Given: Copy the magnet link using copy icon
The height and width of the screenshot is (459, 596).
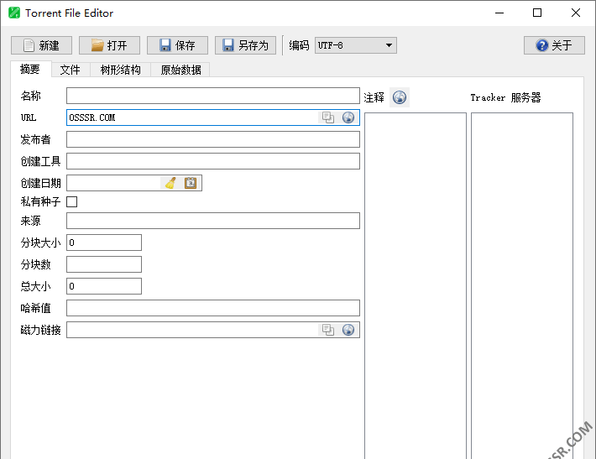Looking at the screenshot, I should (x=327, y=330).
